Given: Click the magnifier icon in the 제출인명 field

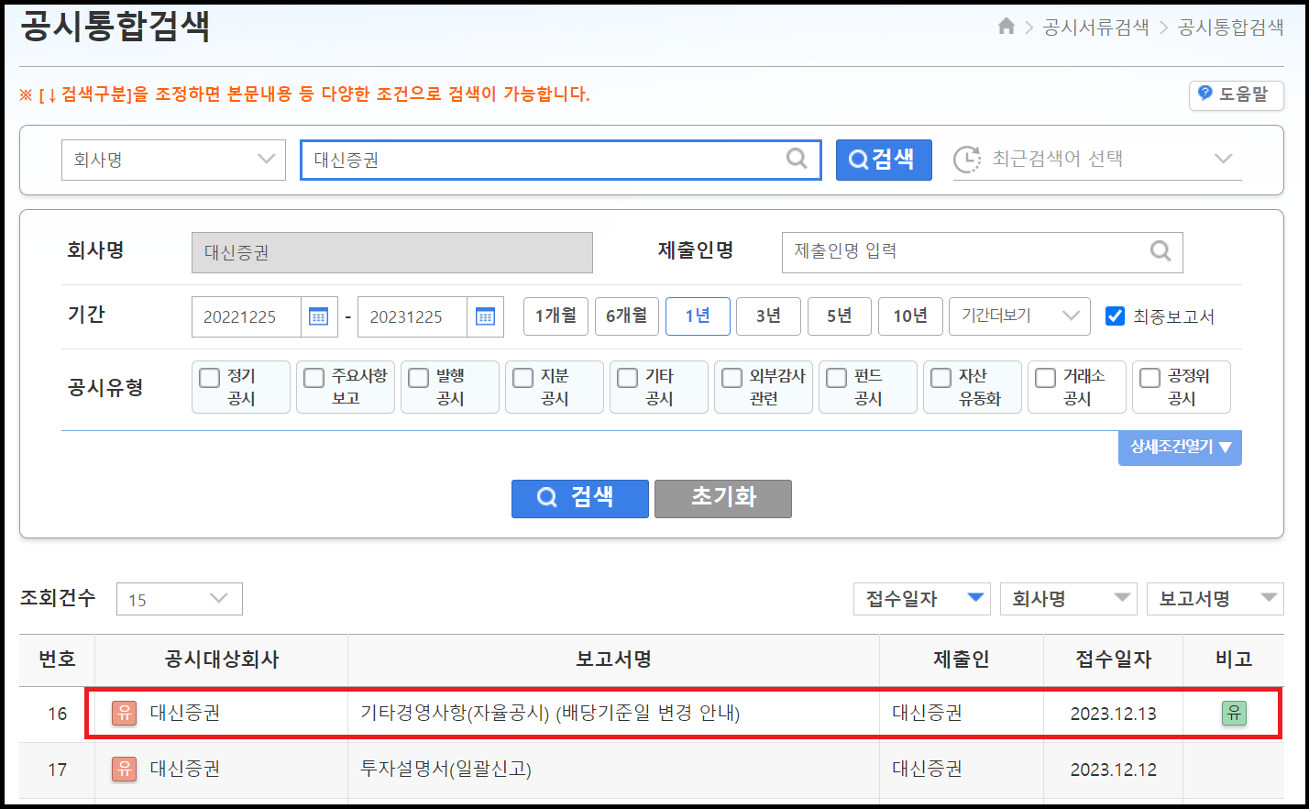Looking at the screenshot, I should click(x=1160, y=251).
